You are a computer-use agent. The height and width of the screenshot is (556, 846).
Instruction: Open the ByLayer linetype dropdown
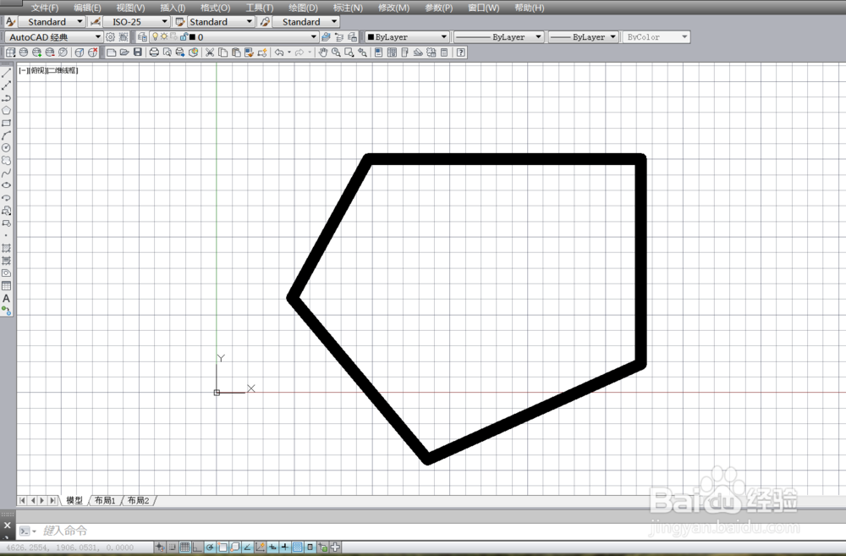pos(498,36)
